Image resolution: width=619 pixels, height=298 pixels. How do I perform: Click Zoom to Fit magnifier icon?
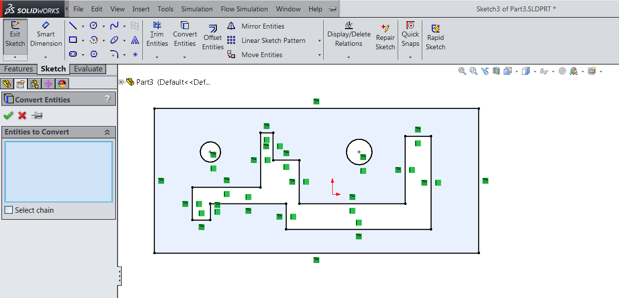coord(462,71)
